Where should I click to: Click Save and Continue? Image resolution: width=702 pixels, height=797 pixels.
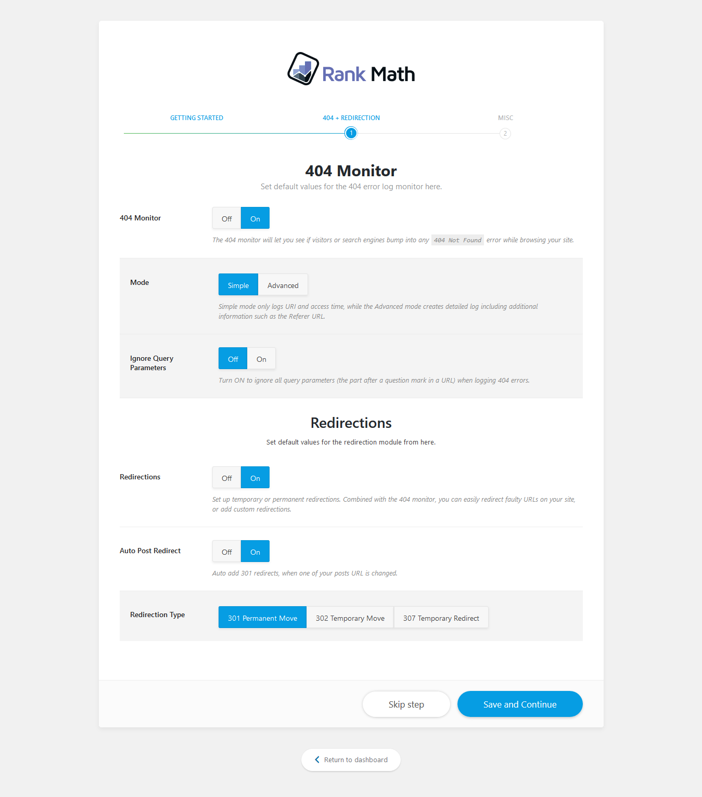click(x=520, y=704)
